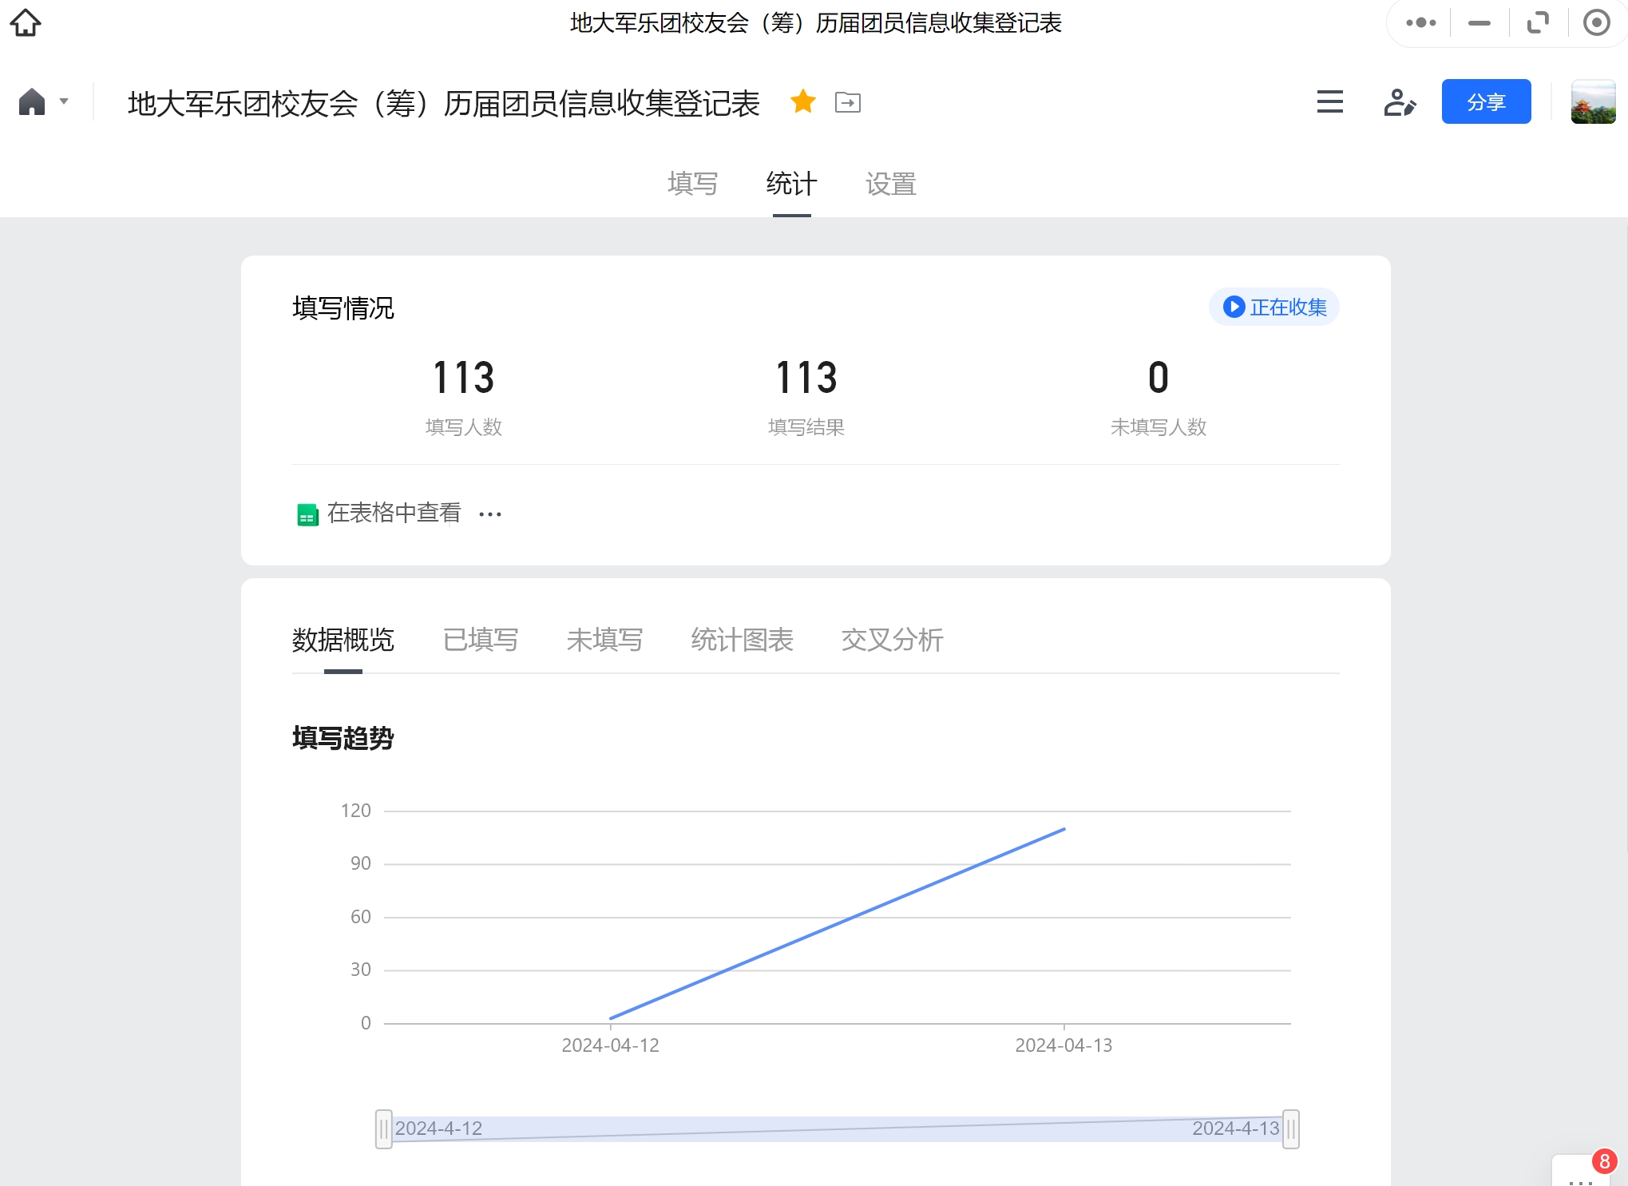Image resolution: width=1628 pixels, height=1186 pixels.
Task: Click the move-to-folder icon beside star
Action: (x=847, y=102)
